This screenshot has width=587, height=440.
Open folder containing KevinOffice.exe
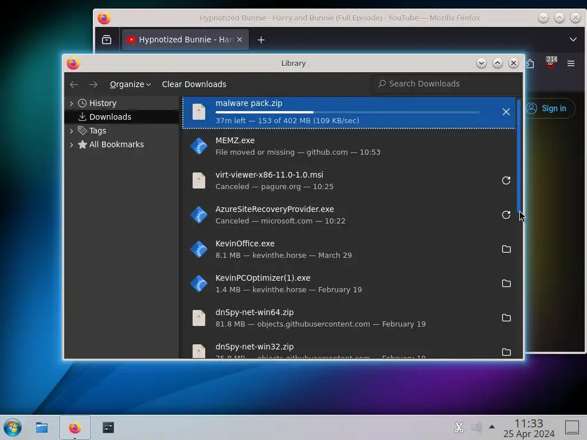[506, 249]
